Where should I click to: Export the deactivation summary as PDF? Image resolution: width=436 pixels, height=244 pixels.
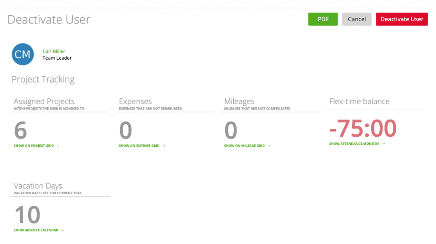point(323,19)
